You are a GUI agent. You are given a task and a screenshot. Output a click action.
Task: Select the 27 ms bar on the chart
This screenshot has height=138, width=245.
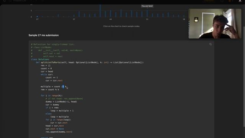37,16
